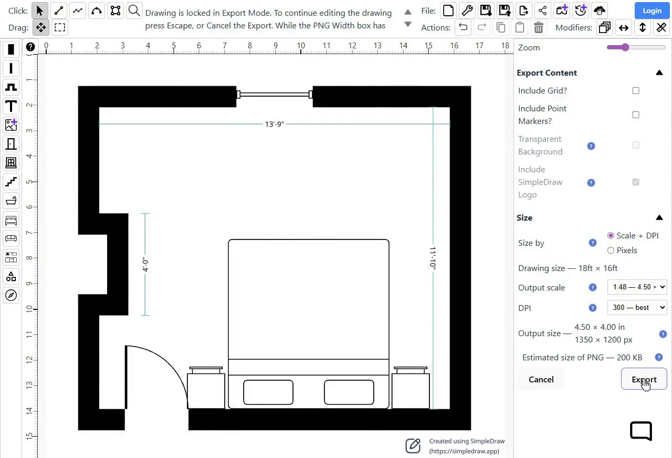Pick the window symbol tool
This screenshot has width=672, height=458.
click(x=11, y=163)
